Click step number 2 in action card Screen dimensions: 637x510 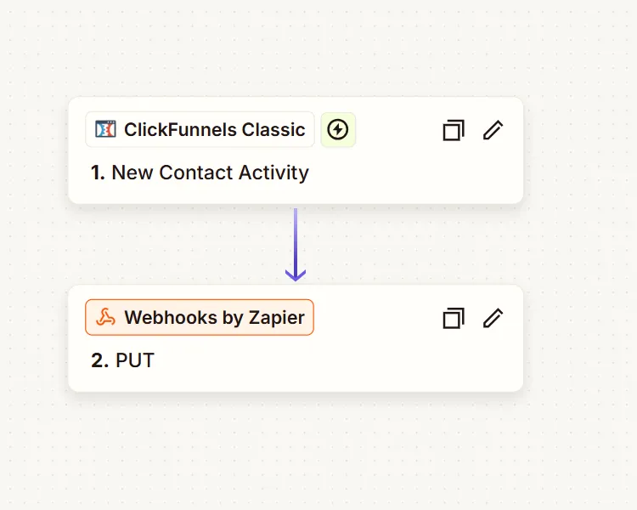pyautogui.click(x=99, y=360)
